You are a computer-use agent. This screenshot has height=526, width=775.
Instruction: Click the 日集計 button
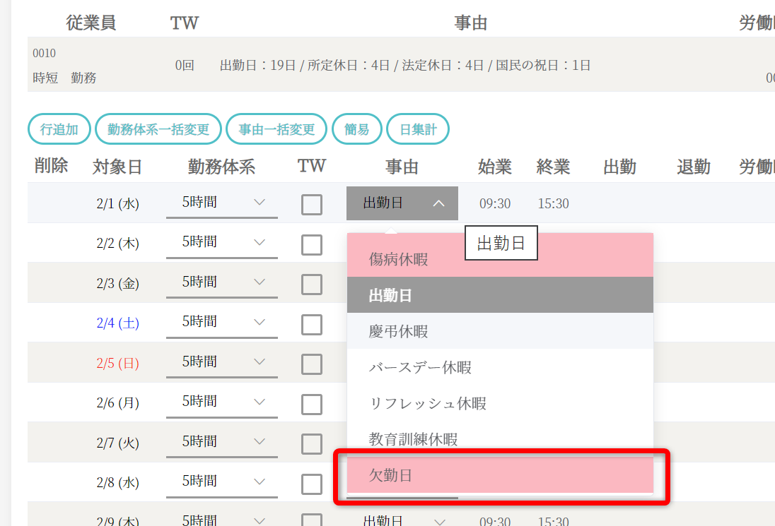419,129
